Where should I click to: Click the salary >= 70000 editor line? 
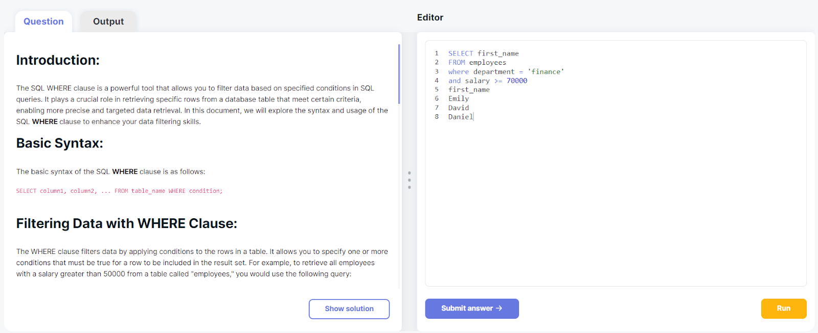[x=487, y=81]
